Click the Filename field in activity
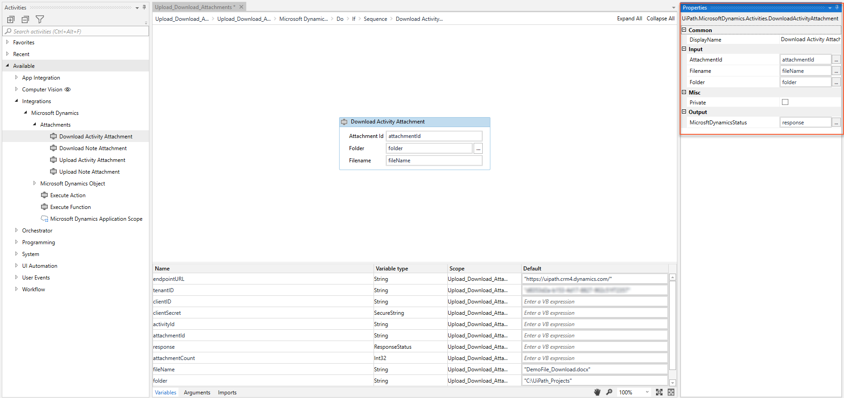This screenshot has height=398, width=844. pos(434,161)
